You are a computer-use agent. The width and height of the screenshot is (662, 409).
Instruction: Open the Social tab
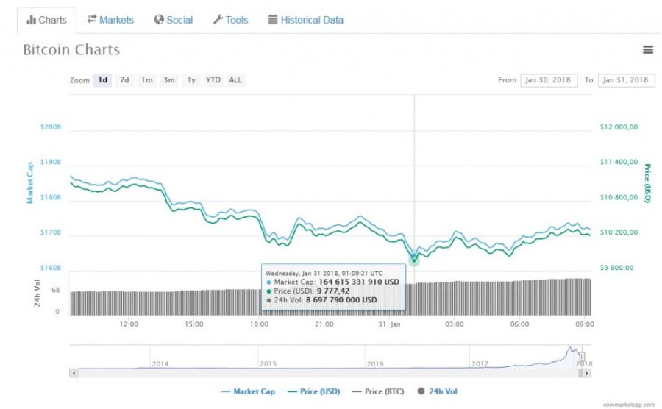coord(174,20)
